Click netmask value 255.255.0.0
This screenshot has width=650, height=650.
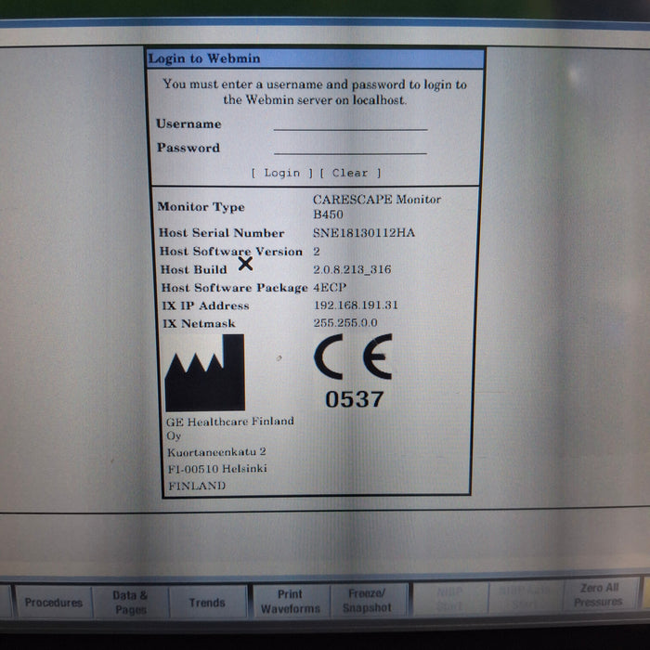click(345, 322)
